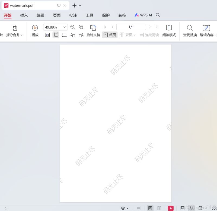Enter 阅读模式 reading mode
Image resolution: width=217 pixels, height=211 pixels.
(x=169, y=31)
